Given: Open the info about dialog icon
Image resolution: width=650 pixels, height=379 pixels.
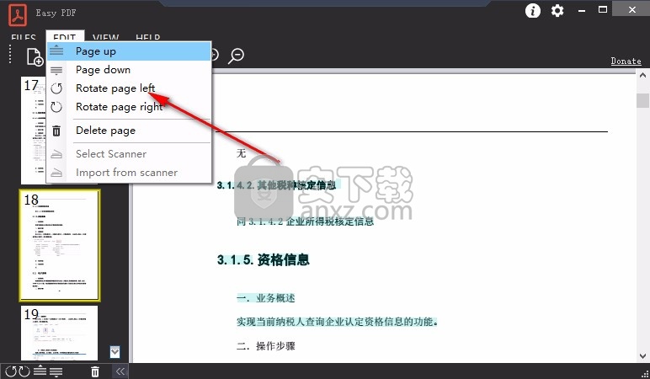Looking at the screenshot, I should (533, 10).
